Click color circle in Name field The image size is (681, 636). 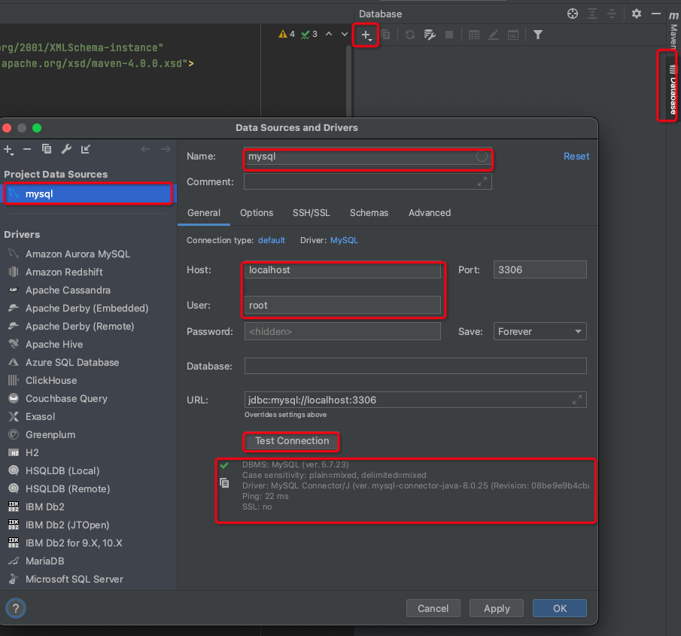pos(482,157)
